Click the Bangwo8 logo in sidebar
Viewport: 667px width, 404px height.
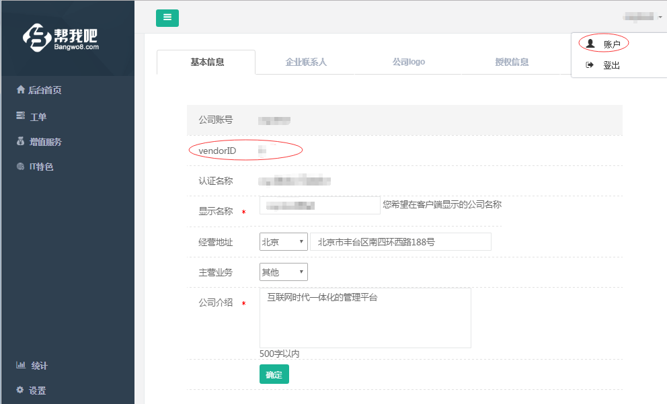tap(62, 38)
